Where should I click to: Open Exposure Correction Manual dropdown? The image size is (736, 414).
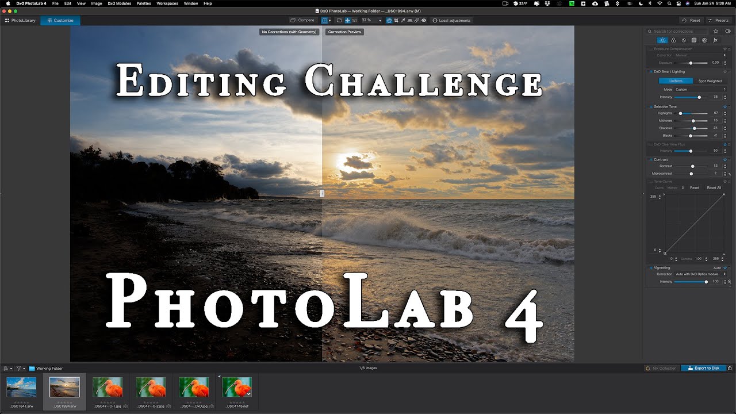[x=700, y=55]
